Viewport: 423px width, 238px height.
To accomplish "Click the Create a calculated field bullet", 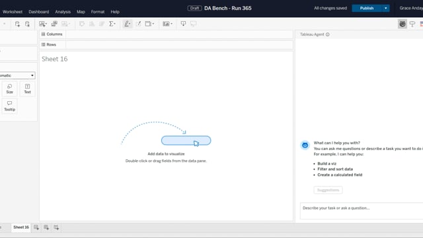I will pos(340,175).
